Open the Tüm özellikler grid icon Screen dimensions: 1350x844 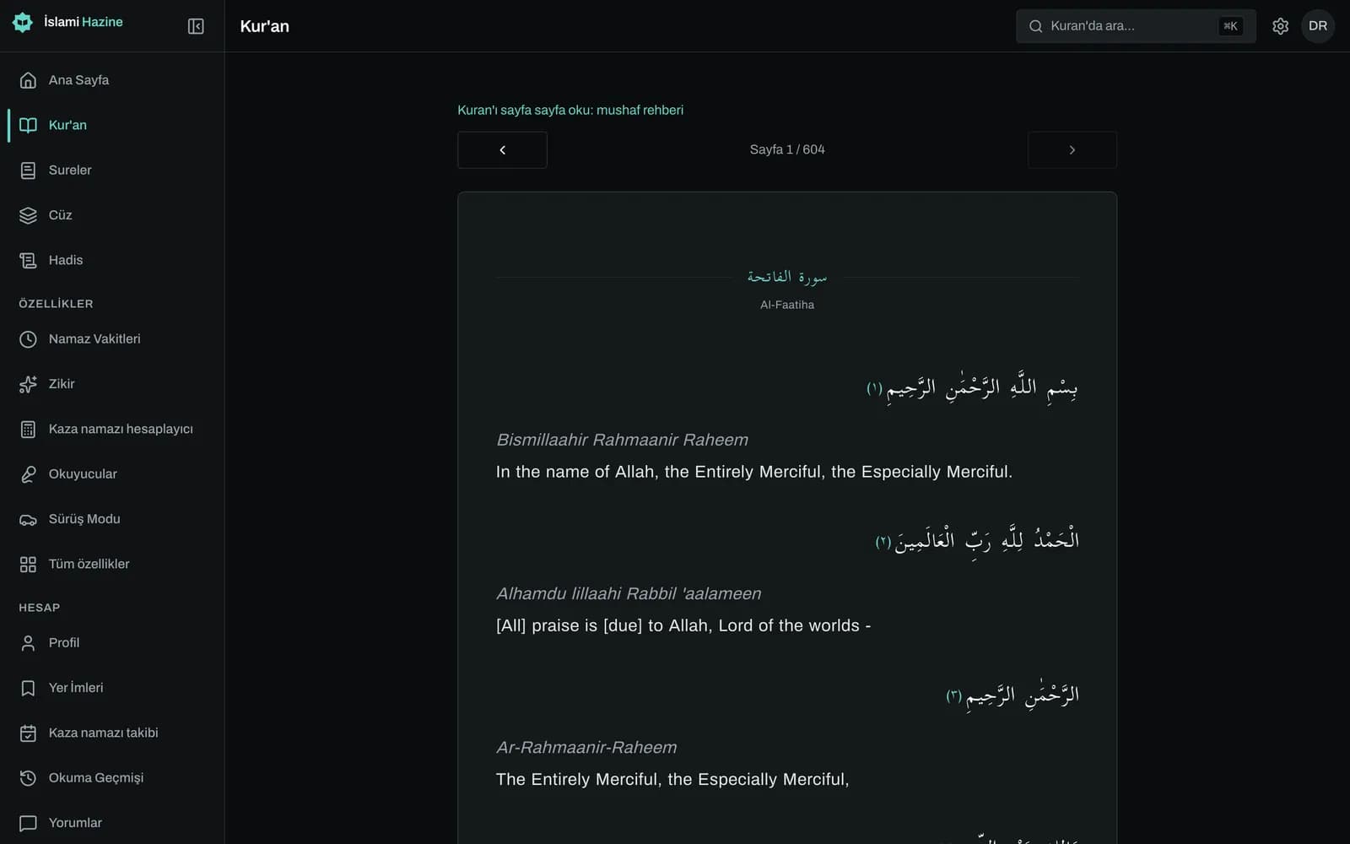click(28, 564)
